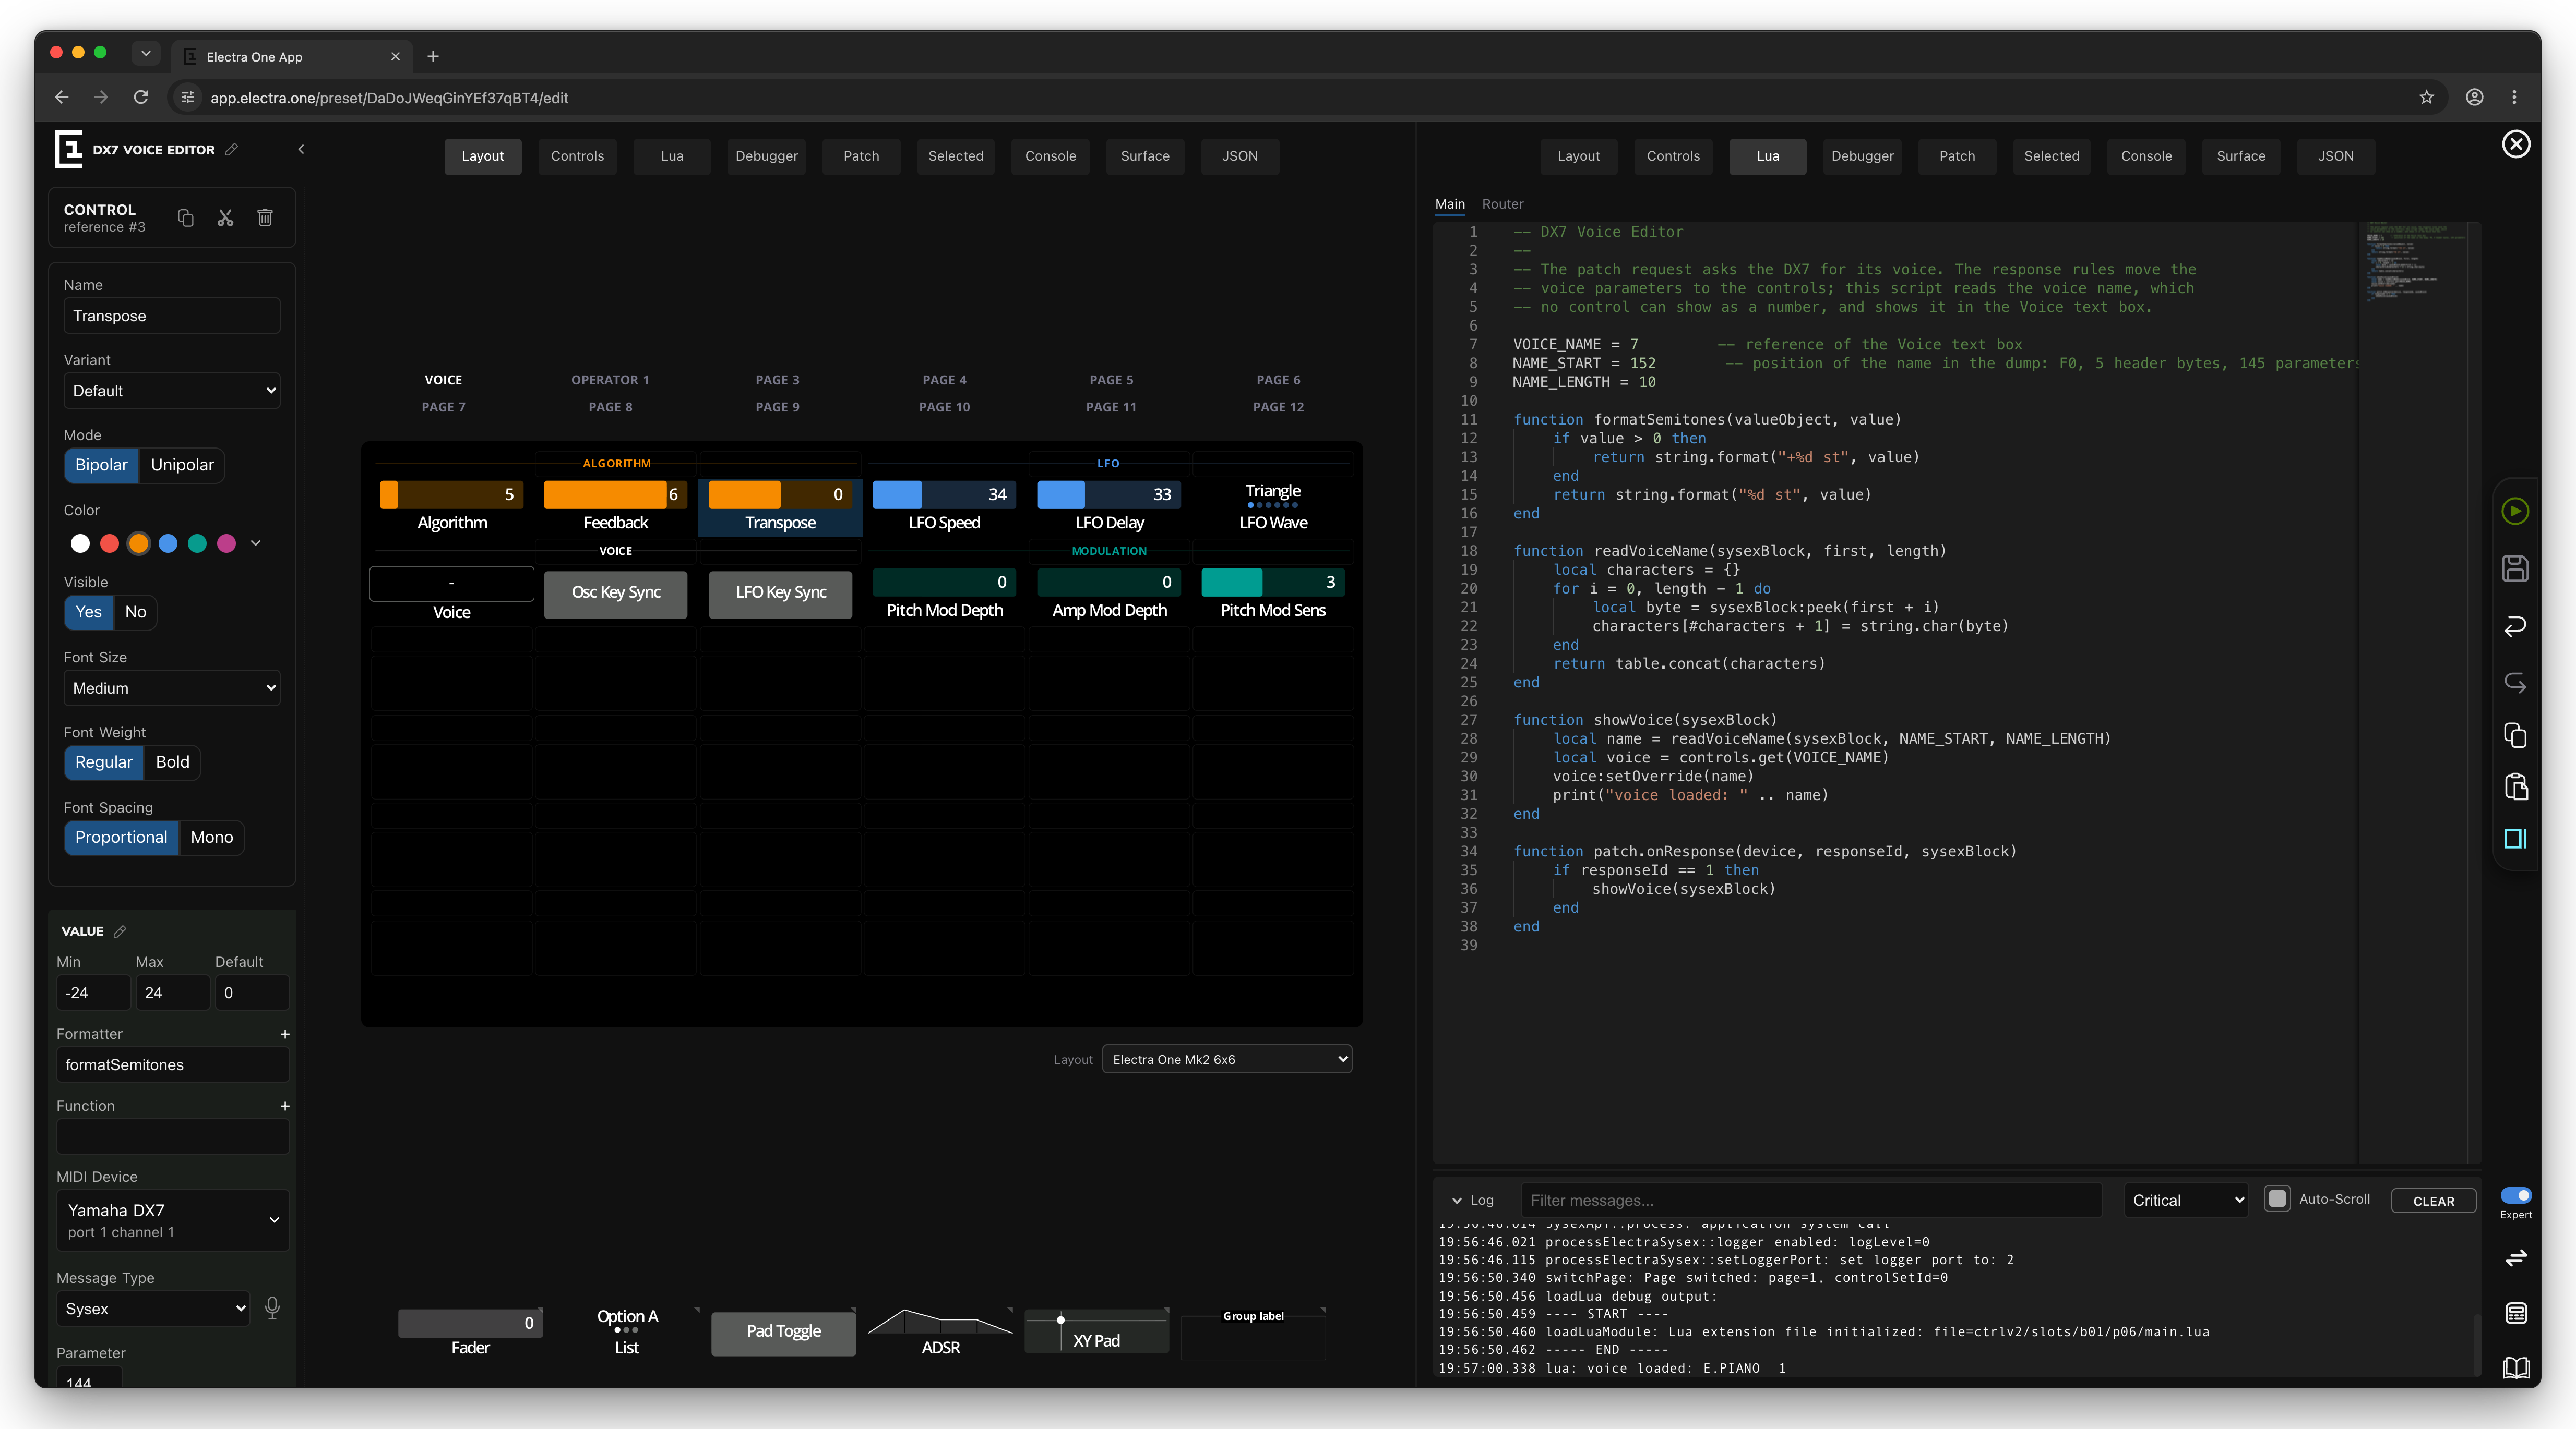
Task: Open the documentation book icon
Action: pyautogui.click(x=2516, y=1367)
